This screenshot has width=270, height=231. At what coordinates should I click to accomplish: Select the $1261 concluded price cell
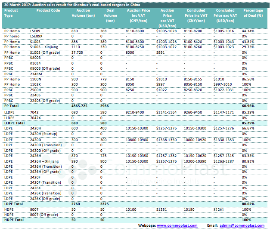coord(218,209)
